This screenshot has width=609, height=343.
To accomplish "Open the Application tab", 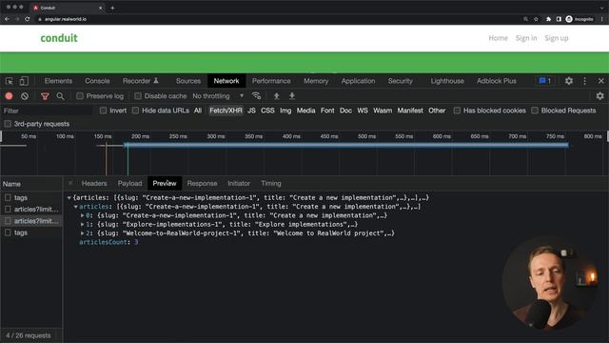I will pyautogui.click(x=358, y=81).
